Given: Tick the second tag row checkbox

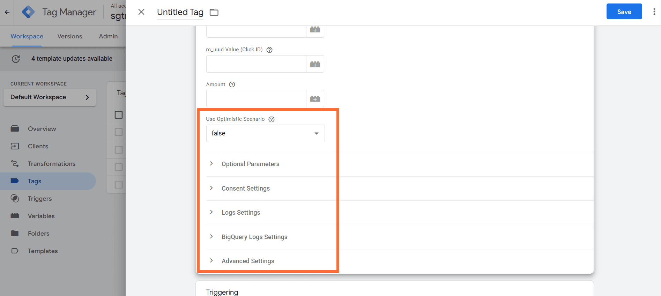Looking at the screenshot, I should (118, 149).
